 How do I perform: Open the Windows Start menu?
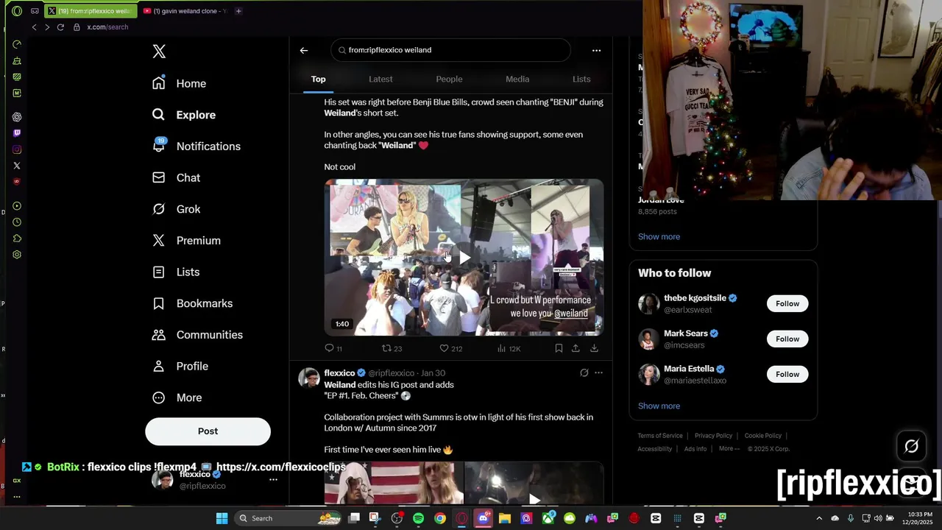[x=222, y=518]
